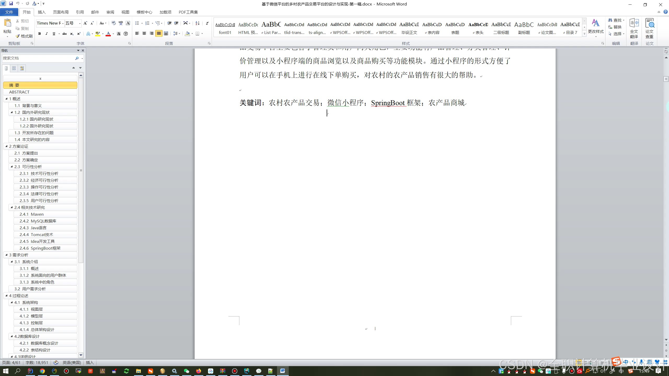Open the 页面布局 ribbon tab
The width and height of the screenshot is (669, 376).
(x=61, y=12)
